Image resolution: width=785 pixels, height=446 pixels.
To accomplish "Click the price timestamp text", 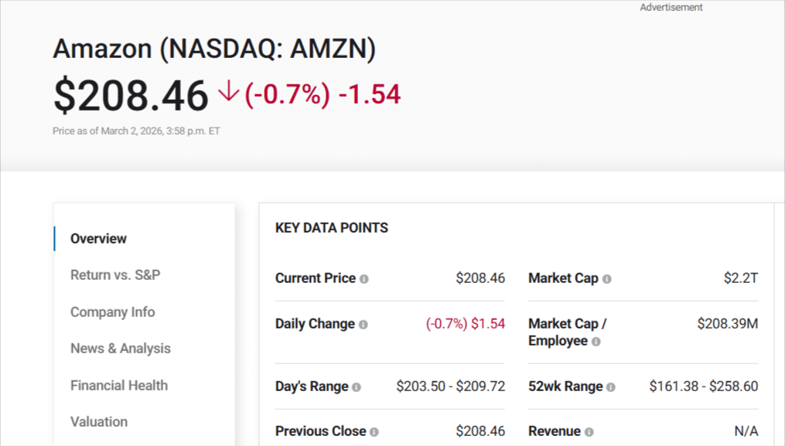I will 135,130.
